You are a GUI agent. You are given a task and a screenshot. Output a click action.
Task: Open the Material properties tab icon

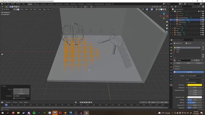pos(171,85)
